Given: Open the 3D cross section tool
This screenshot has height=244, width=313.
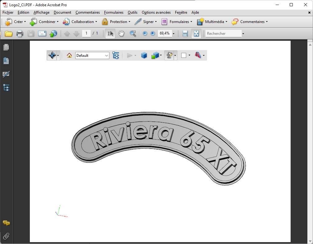Looking at the screenshot, I should point(198,55).
